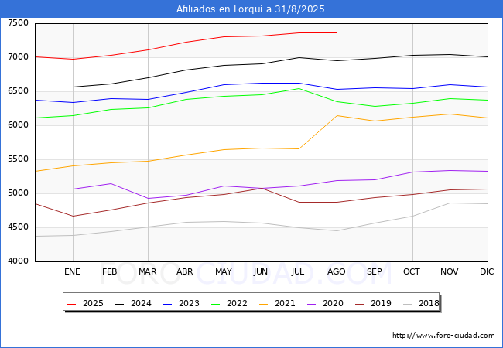Click the gray 2018 line peak at NOV
Viewport: 503px width, 348px height.
coord(450,203)
